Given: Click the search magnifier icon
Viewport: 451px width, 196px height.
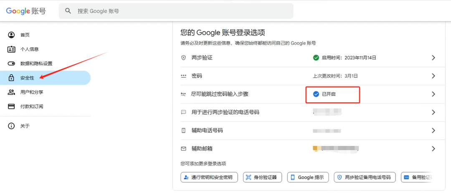Looking at the screenshot, I should tap(68, 11).
